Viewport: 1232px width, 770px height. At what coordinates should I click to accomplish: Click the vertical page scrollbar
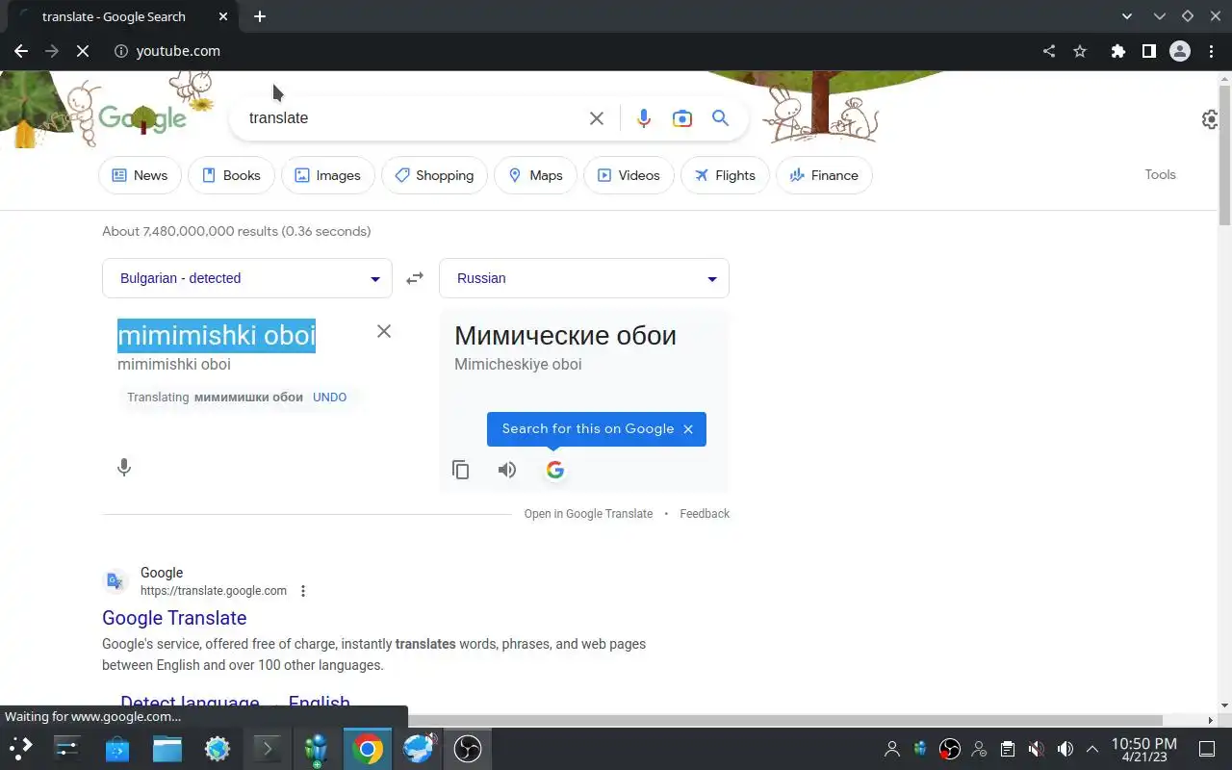1224,154
